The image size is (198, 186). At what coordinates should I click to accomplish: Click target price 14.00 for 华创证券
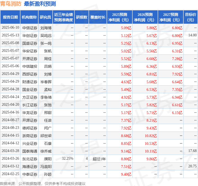[x=192, y=35]
